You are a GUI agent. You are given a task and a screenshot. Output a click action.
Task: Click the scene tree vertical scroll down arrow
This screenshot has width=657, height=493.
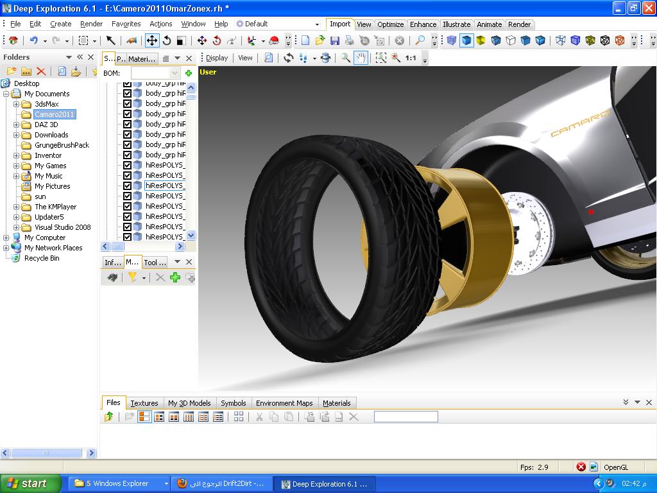[x=191, y=235]
